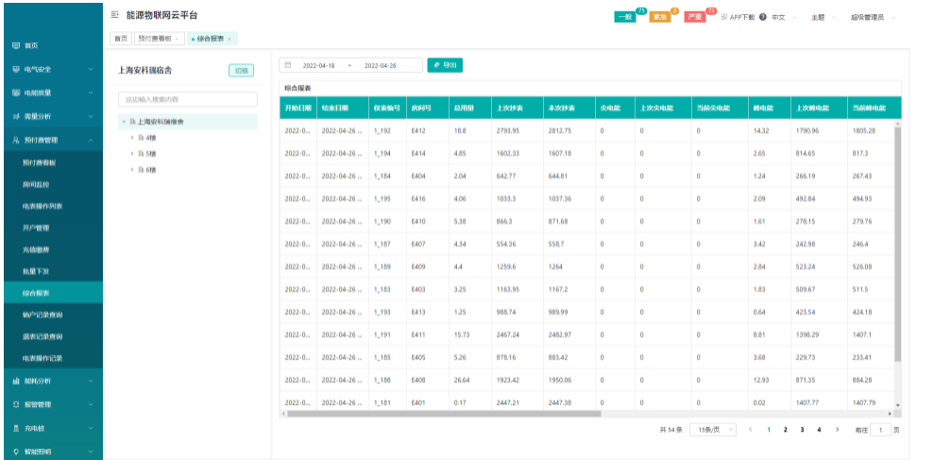Click the APP下载 link
The height and width of the screenshot is (460, 951).
coord(742,18)
